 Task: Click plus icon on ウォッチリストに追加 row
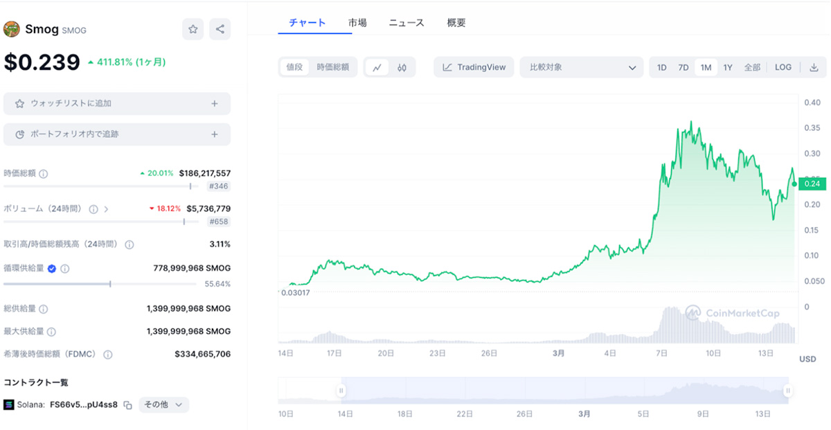(215, 103)
